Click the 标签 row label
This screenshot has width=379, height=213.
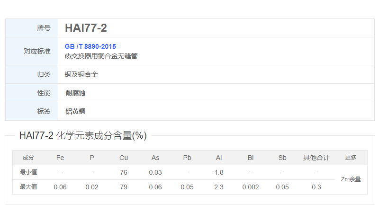click(x=44, y=111)
